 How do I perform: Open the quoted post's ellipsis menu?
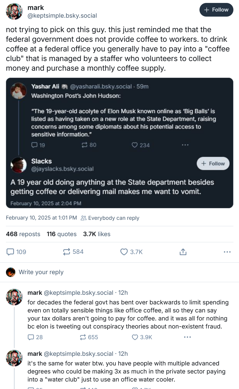(x=185, y=145)
